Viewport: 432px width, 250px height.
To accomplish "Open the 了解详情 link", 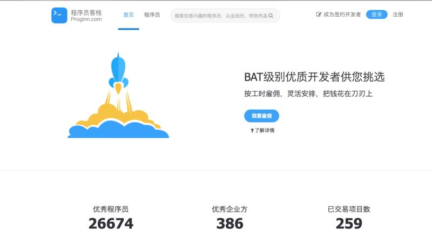I will (262, 130).
